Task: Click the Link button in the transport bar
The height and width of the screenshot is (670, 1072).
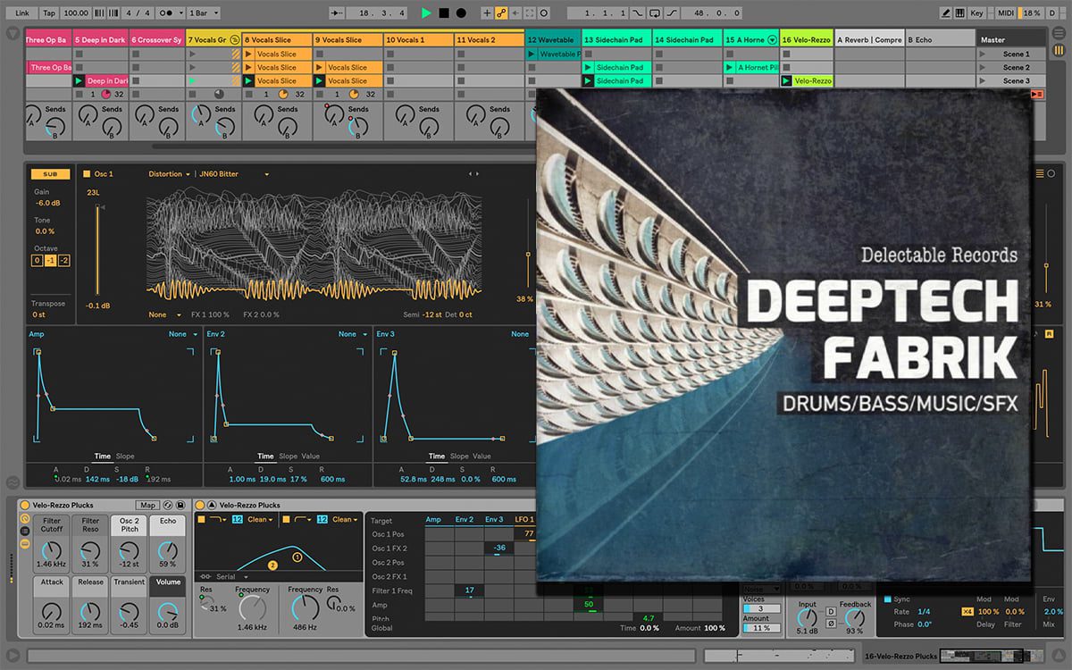Action: pos(22,13)
